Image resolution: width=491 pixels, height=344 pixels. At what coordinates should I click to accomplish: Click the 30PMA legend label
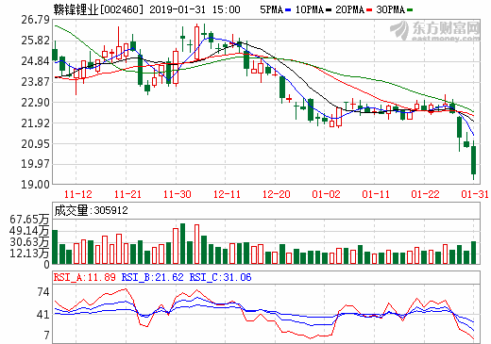[390, 9]
